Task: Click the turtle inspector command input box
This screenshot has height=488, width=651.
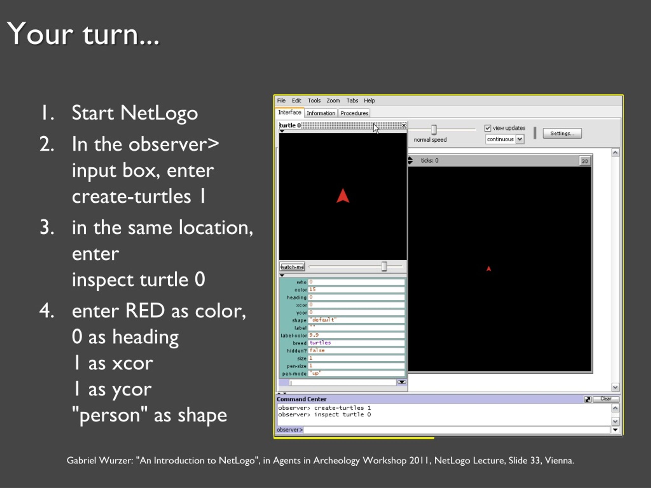Action: (x=343, y=383)
